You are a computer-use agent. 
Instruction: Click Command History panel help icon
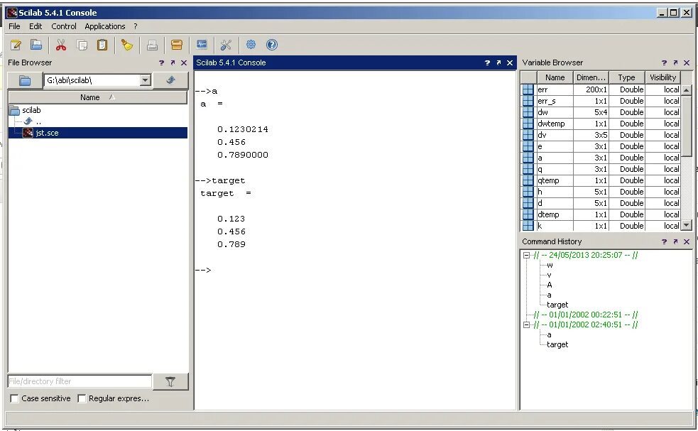coord(664,241)
